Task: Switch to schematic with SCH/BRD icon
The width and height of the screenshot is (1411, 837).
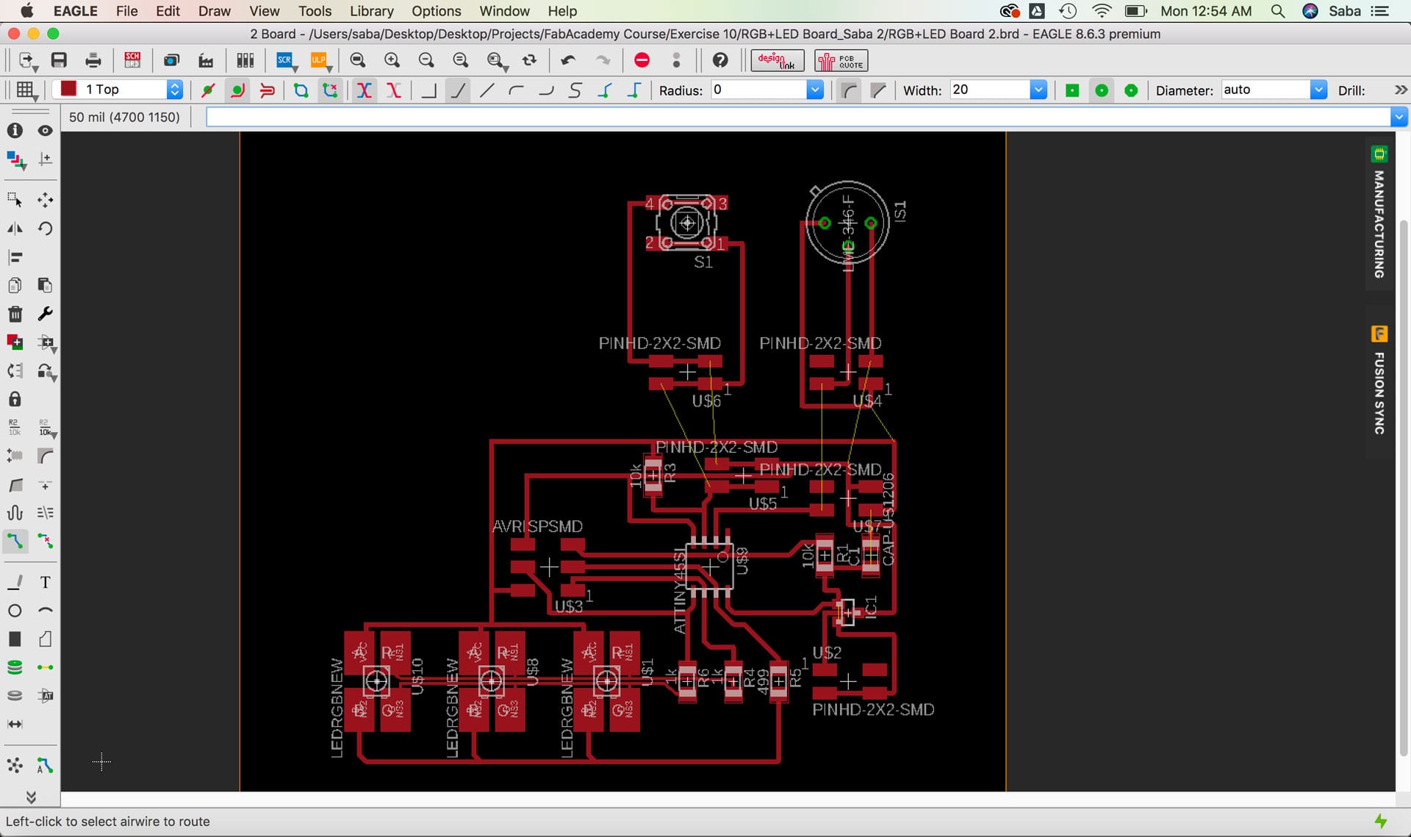Action: (132, 60)
